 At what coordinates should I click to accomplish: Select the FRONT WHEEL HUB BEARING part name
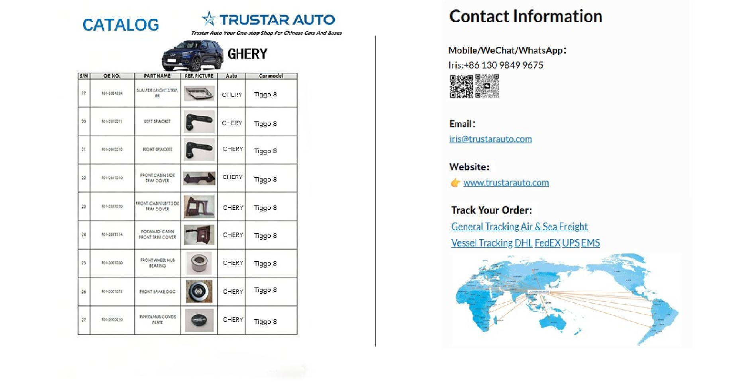pyautogui.click(x=157, y=263)
